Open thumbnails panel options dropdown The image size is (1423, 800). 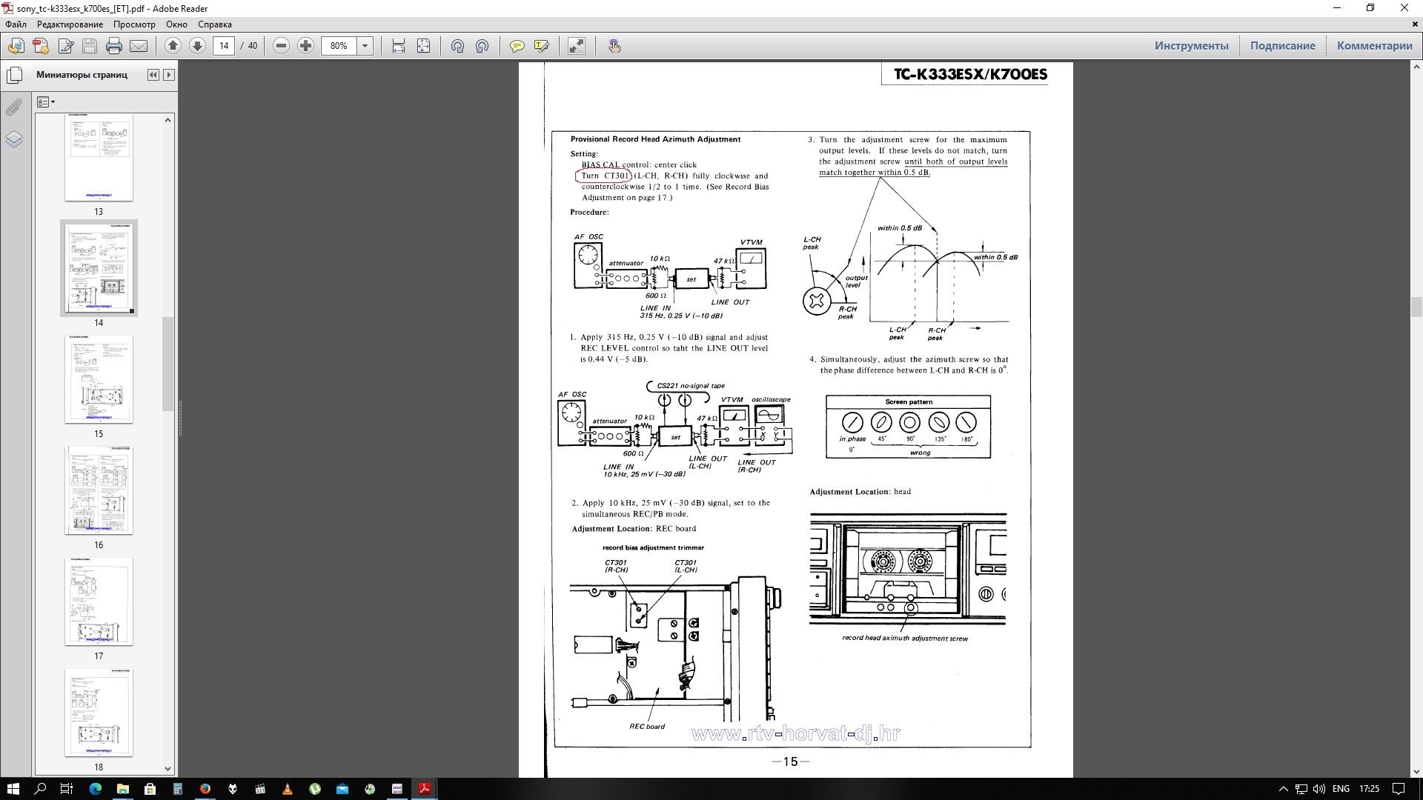tap(46, 102)
